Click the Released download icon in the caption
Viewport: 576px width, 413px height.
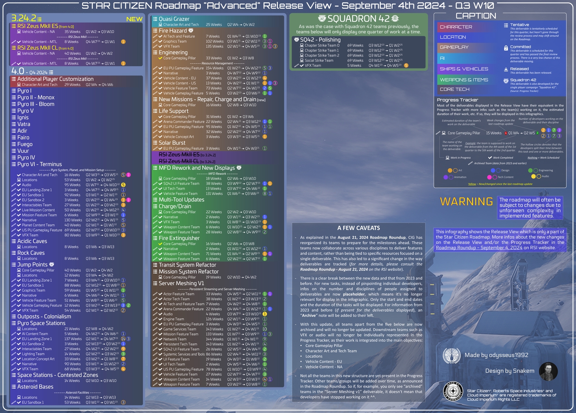506,69
